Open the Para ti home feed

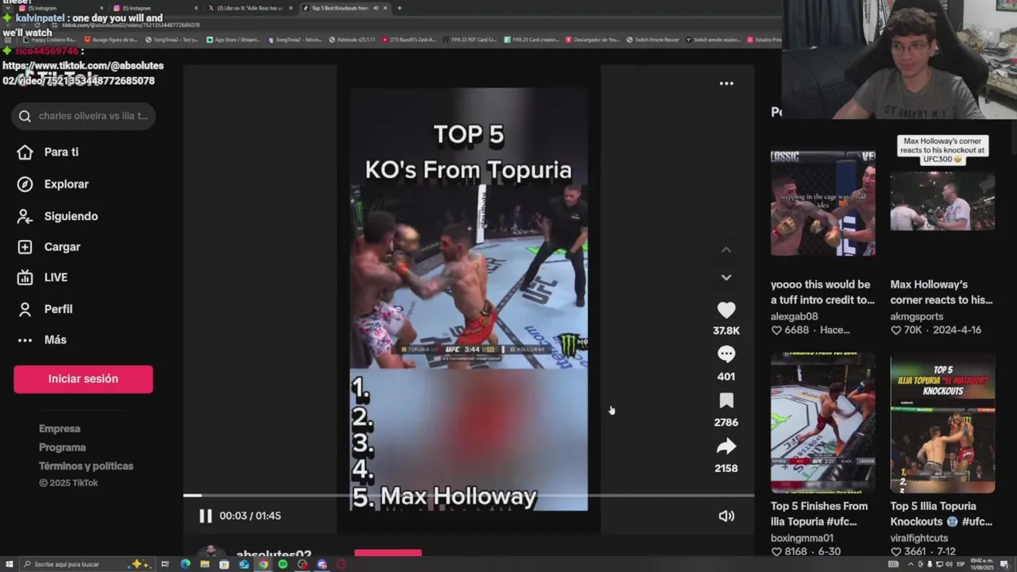point(61,152)
